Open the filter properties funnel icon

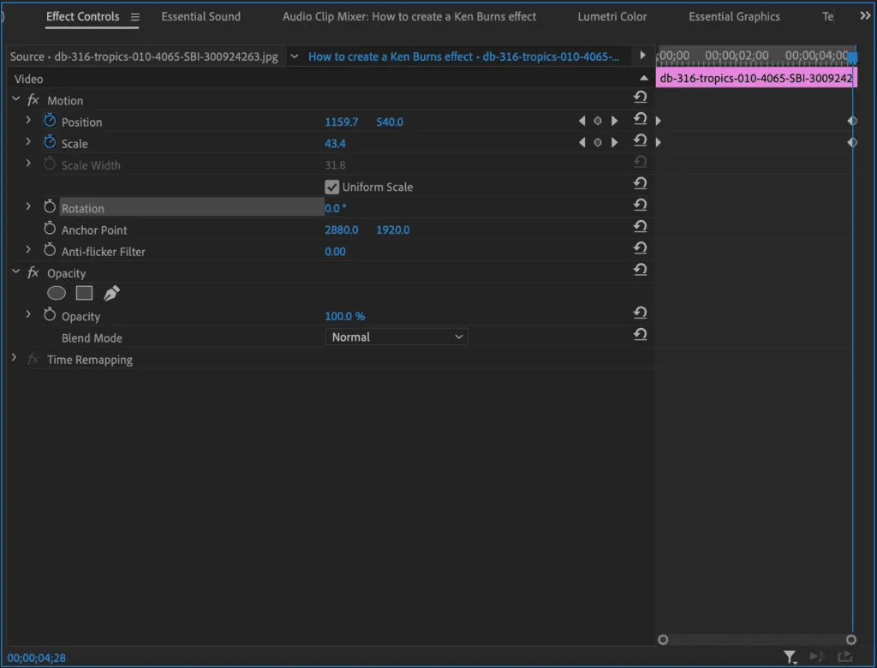point(789,656)
